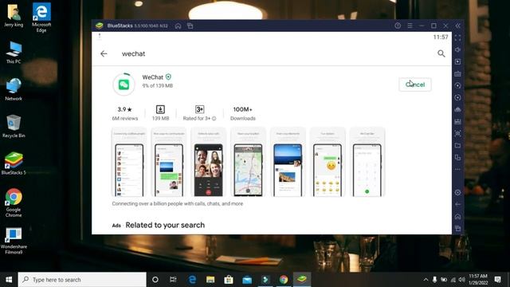Select the Network desktop icon
This screenshot has height=287, width=510.
(x=14, y=89)
